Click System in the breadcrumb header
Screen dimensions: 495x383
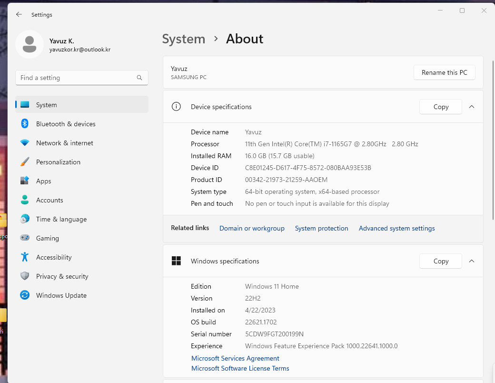point(183,39)
